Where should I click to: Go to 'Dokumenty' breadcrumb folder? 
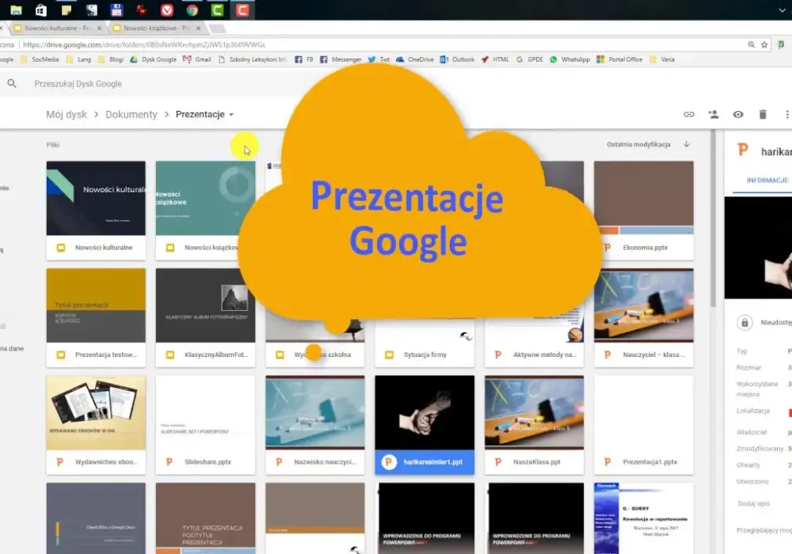(x=131, y=115)
